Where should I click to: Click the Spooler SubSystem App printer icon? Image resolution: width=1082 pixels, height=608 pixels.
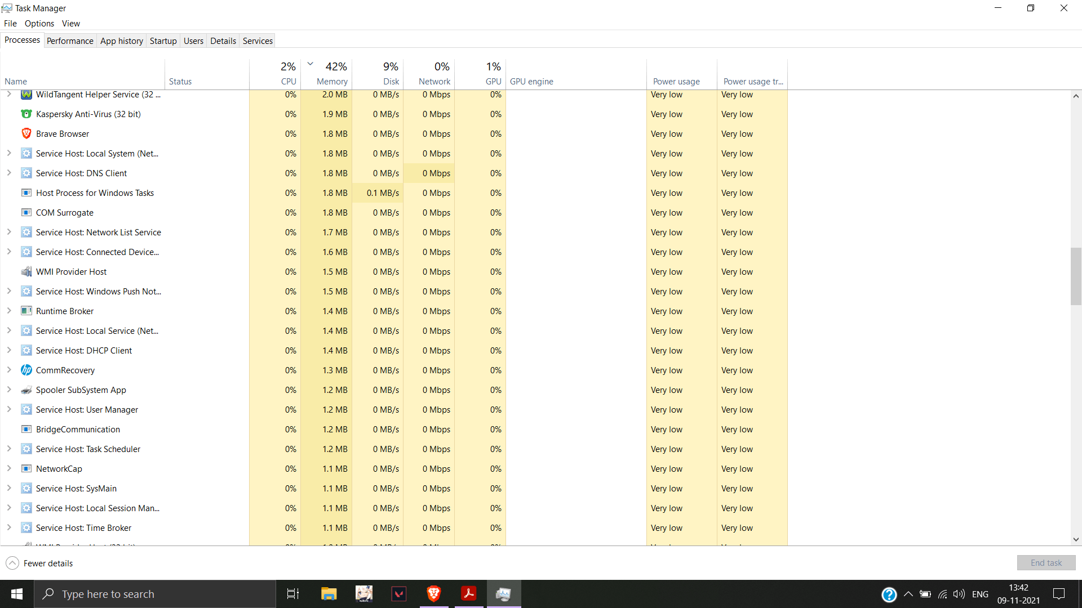[26, 390]
